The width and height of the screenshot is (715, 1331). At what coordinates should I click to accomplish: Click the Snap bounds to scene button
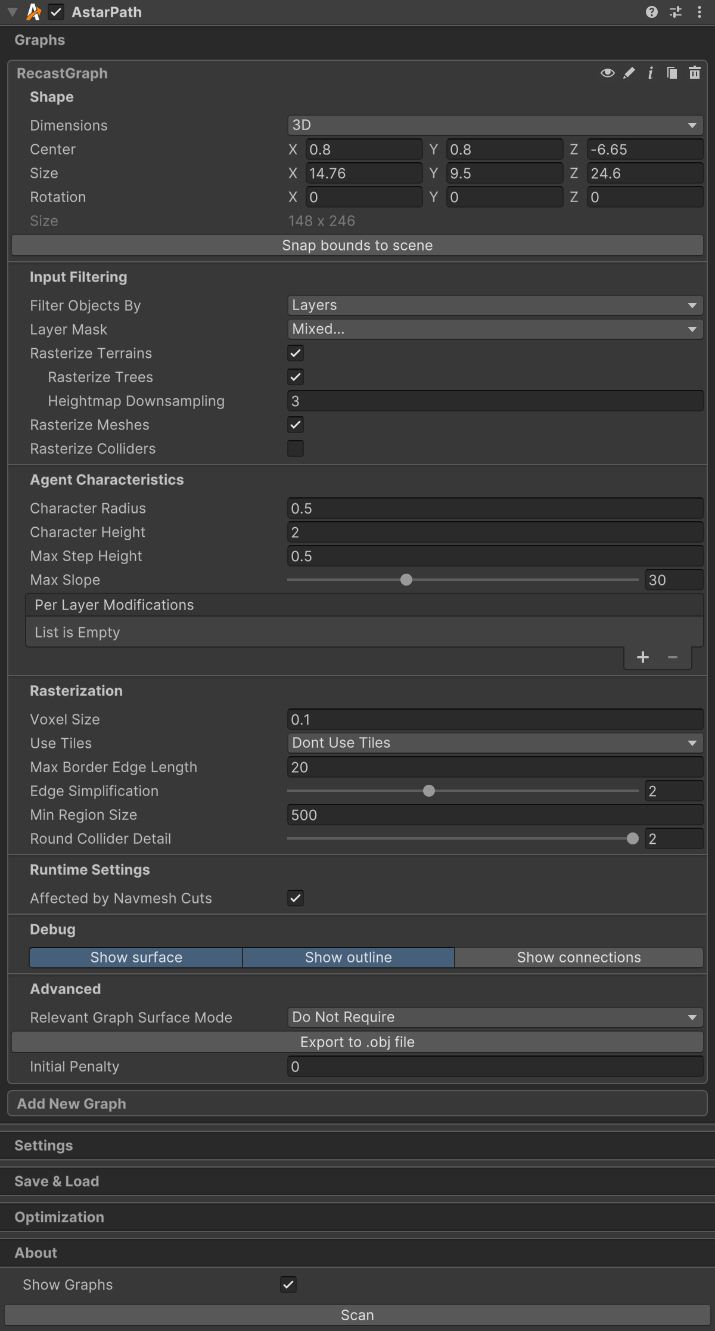point(357,246)
